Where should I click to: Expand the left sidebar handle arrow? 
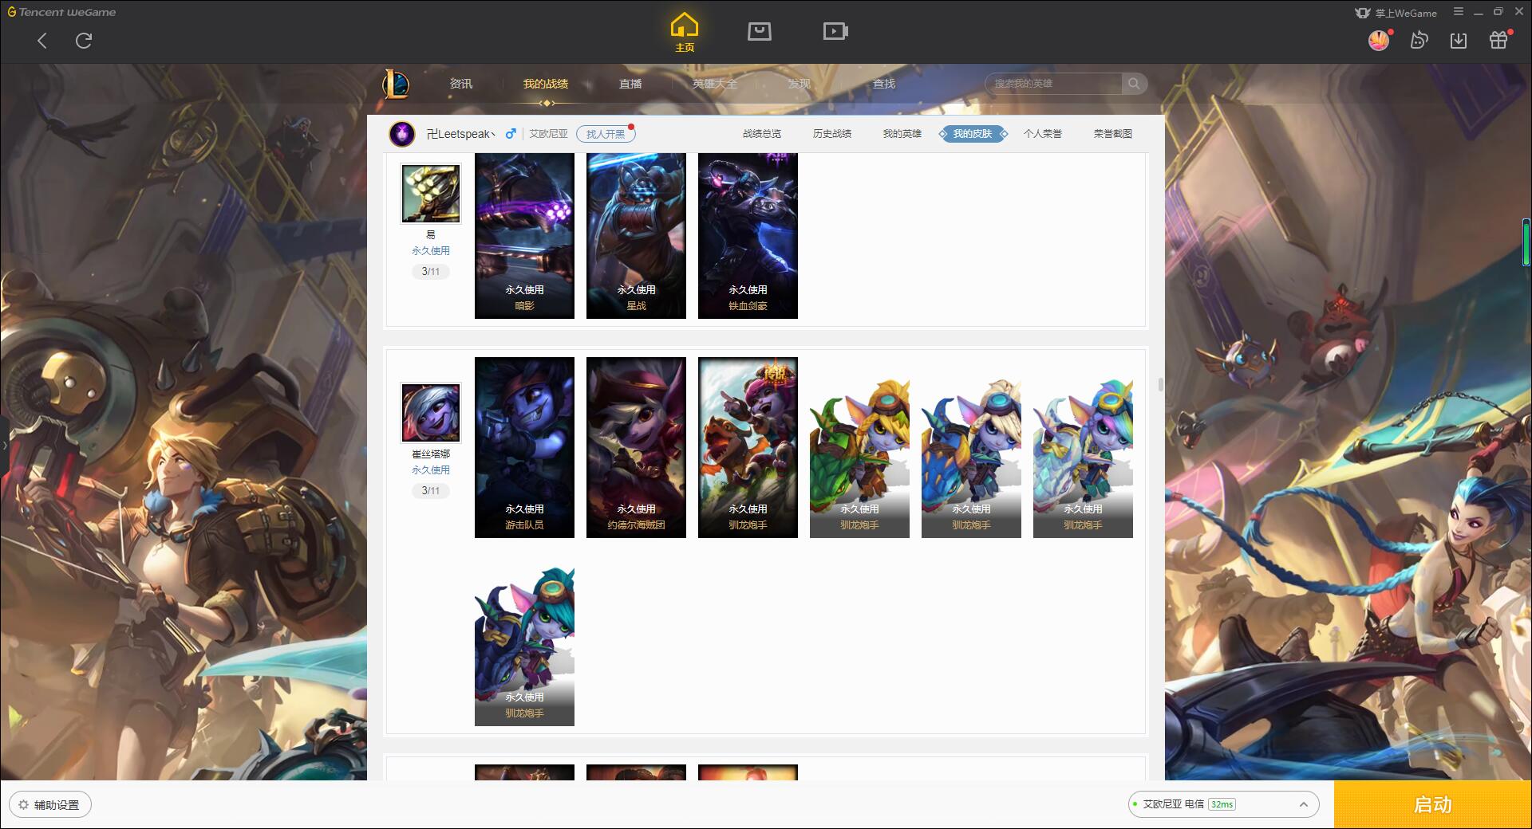[x=4, y=445]
